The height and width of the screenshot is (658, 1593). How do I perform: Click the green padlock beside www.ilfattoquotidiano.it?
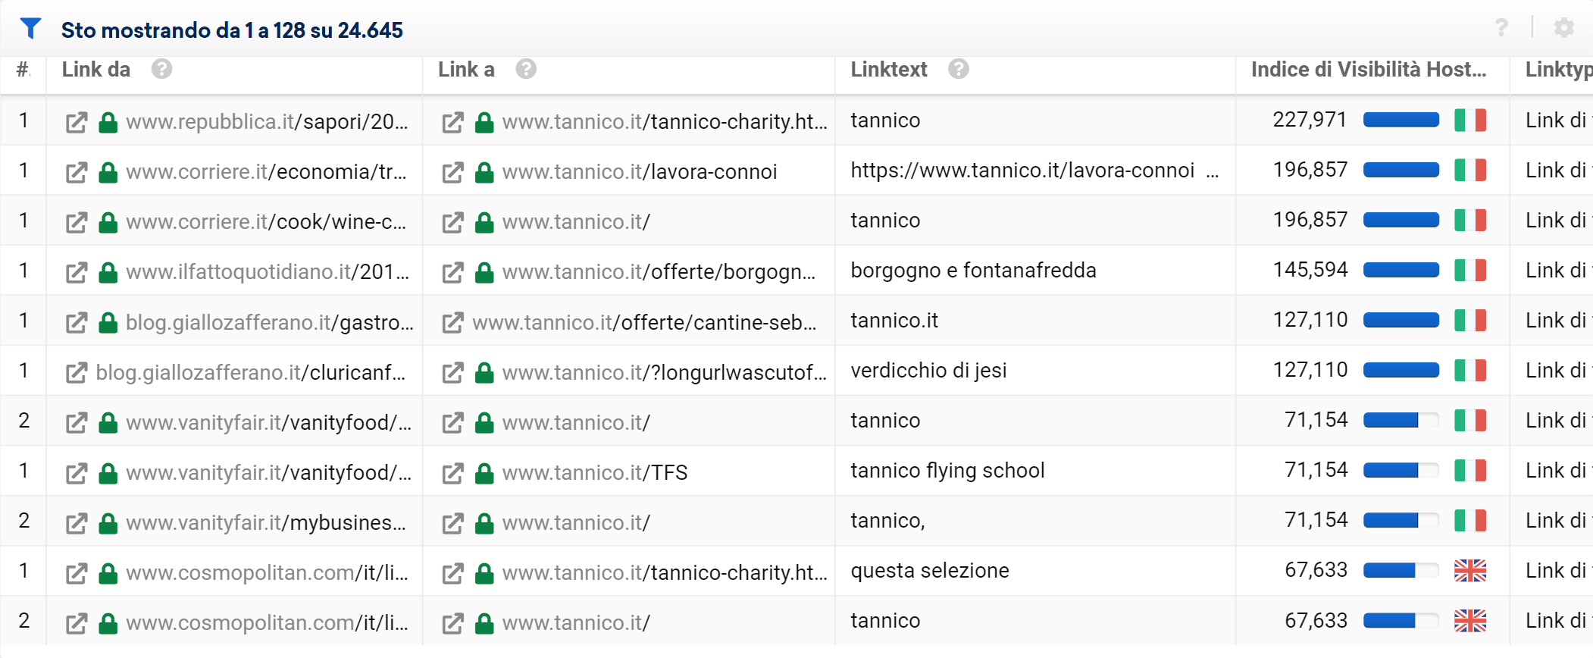click(108, 272)
